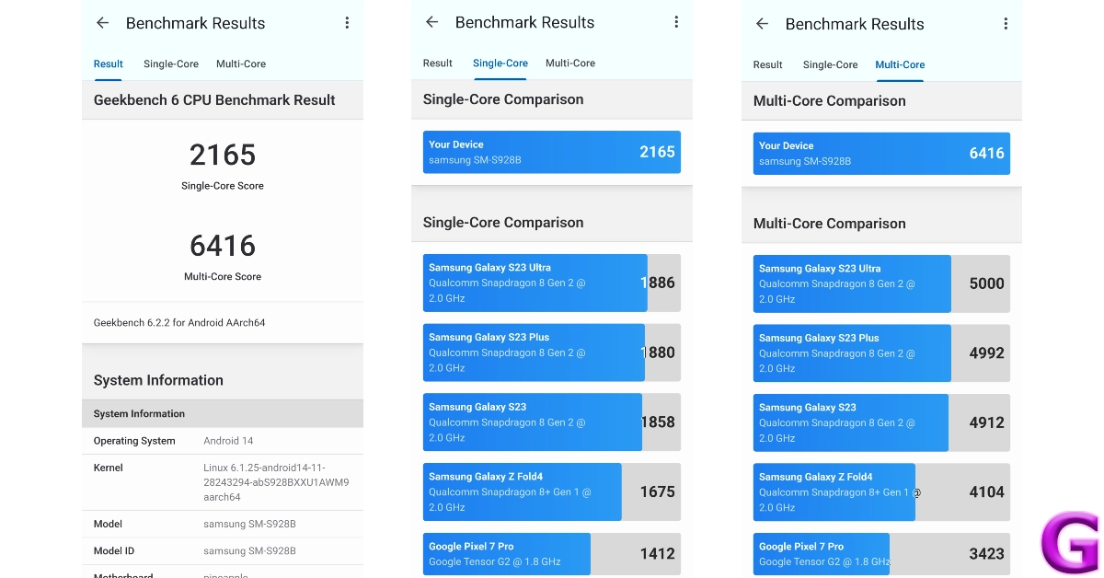Click the 2165 Single-Core Score value

point(223,155)
